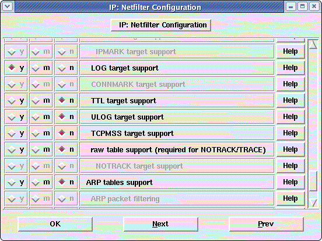
Task: Enable 'y' for raw table support
Action: point(16,149)
